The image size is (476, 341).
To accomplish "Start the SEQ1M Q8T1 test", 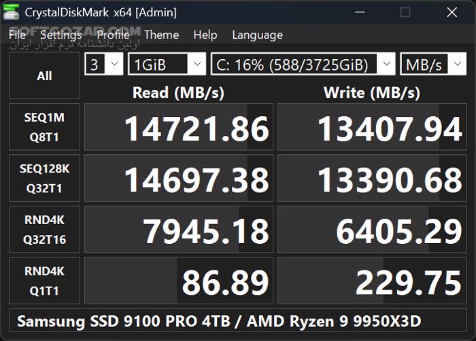I will tap(44, 127).
